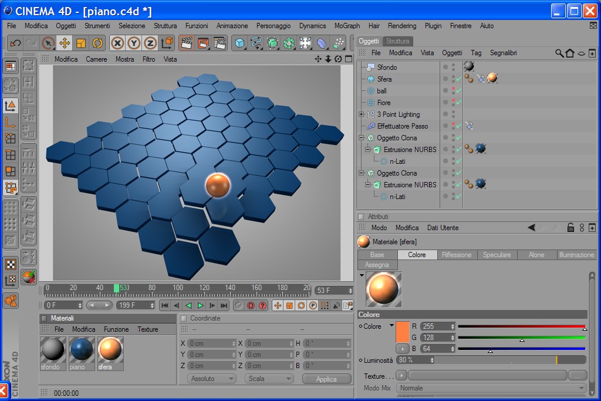Open render settings clapperboard
Screen dimensions: 601x401
[x=220, y=43]
